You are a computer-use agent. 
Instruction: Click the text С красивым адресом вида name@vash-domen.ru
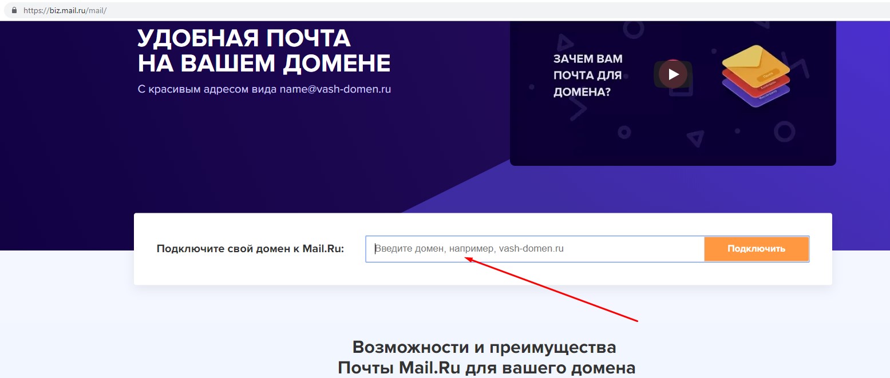point(264,89)
